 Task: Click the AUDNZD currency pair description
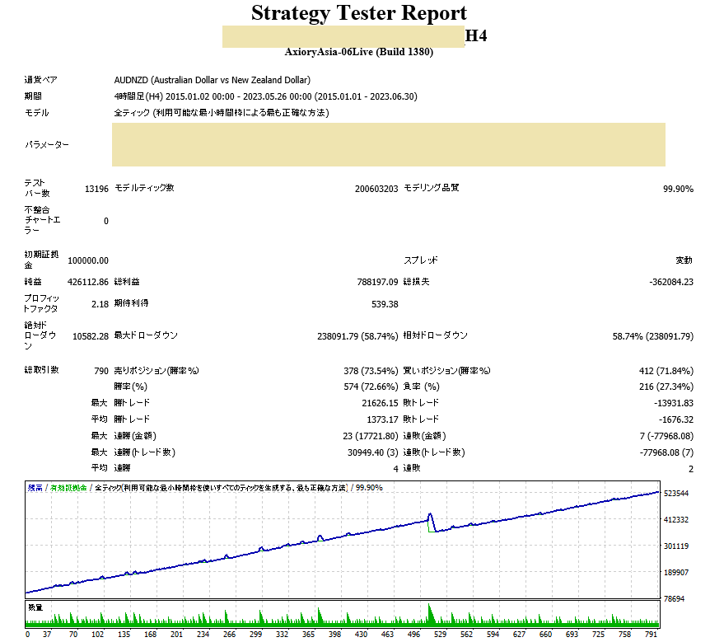coord(213,80)
